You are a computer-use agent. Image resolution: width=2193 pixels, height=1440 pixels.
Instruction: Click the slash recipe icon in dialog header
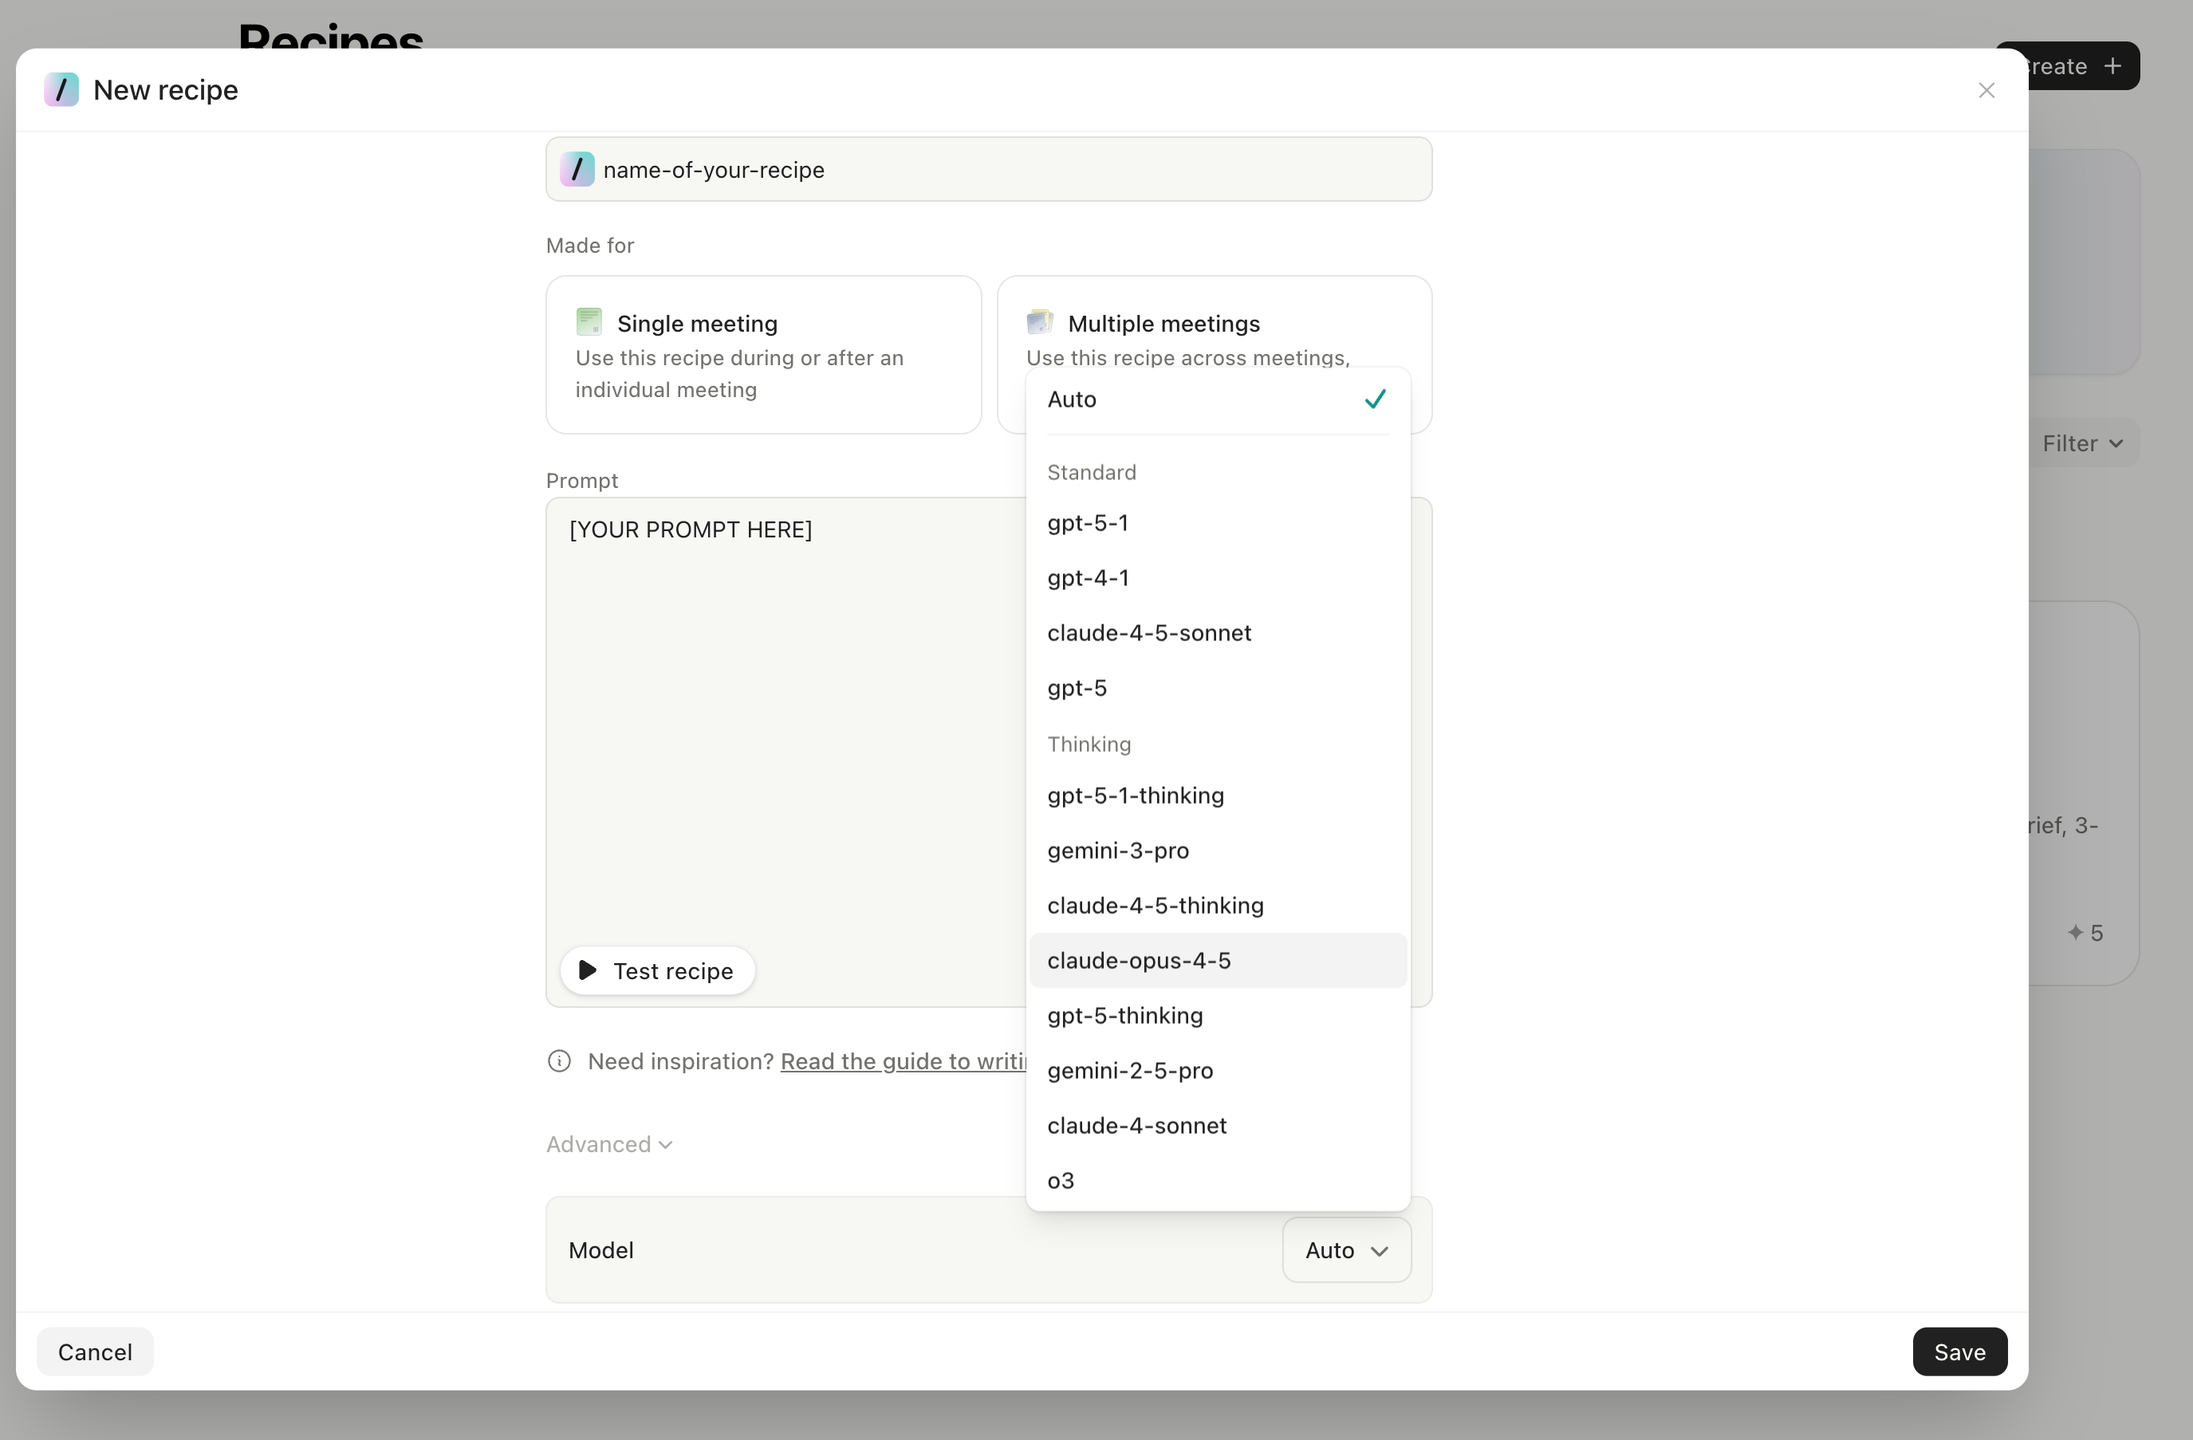[61, 90]
